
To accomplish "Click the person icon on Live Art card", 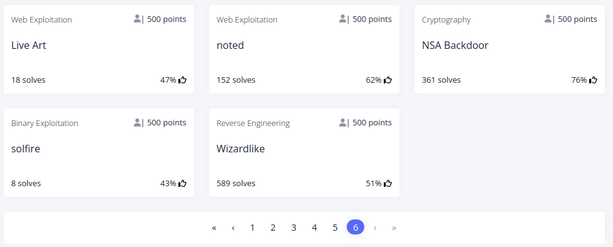I will point(137,19).
